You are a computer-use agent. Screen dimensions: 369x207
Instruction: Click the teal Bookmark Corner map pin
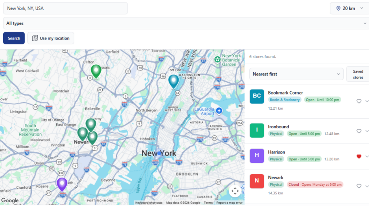coord(173,82)
